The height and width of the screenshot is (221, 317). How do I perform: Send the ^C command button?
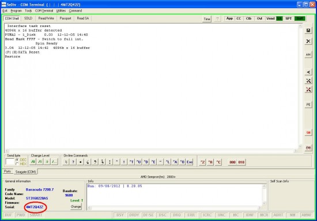218,162
